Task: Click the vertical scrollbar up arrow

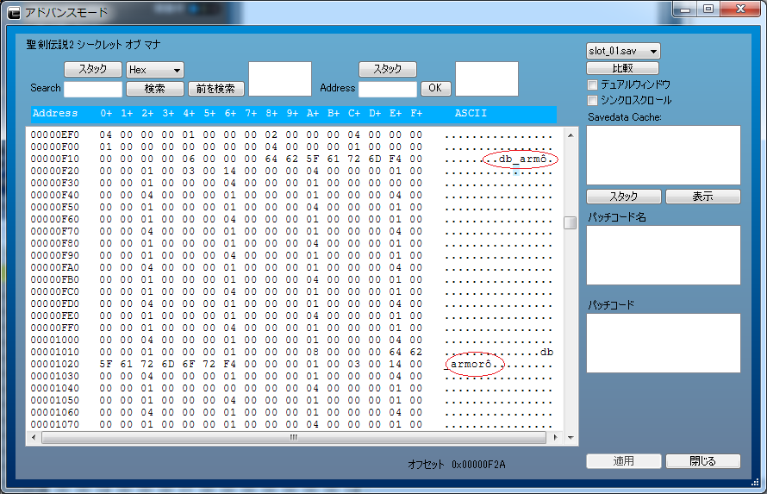Action: coord(570,135)
